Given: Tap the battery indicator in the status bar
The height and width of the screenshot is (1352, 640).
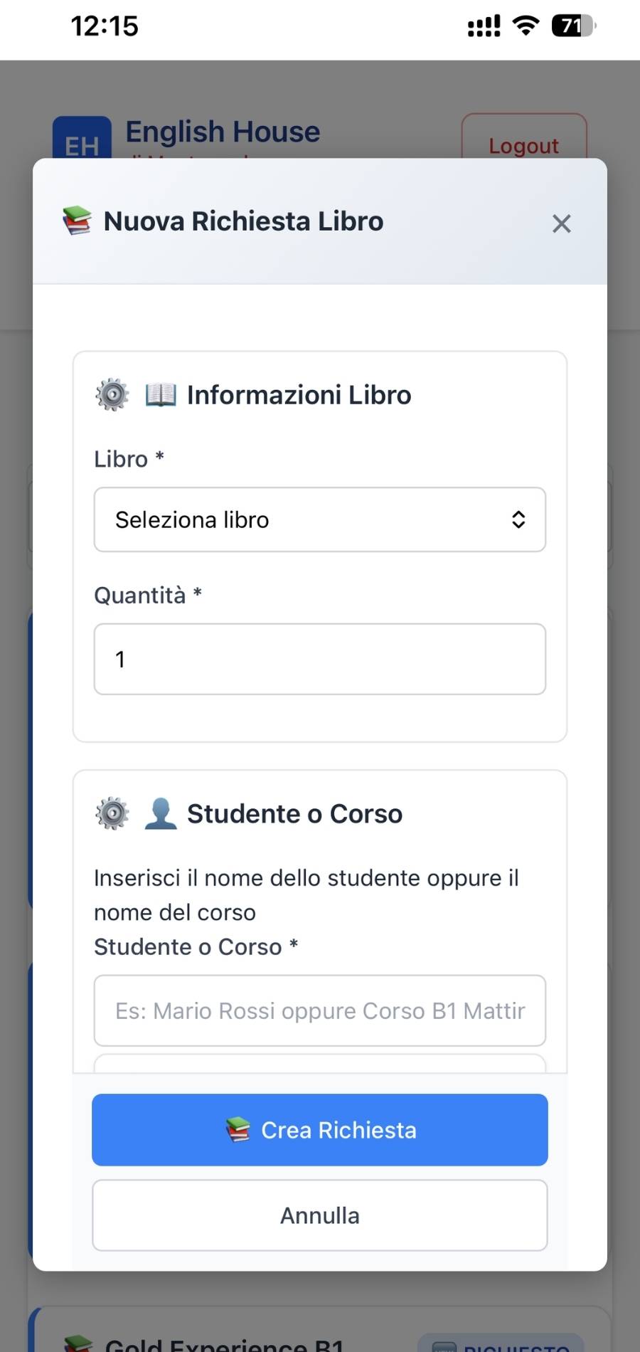Looking at the screenshot, I should (x=573, y=26).
